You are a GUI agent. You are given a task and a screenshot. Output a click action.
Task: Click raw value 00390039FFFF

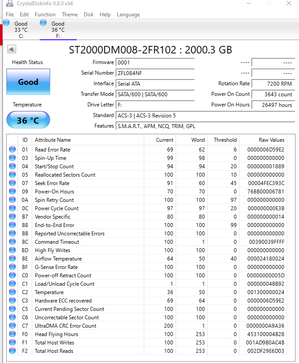click(266, 242)
